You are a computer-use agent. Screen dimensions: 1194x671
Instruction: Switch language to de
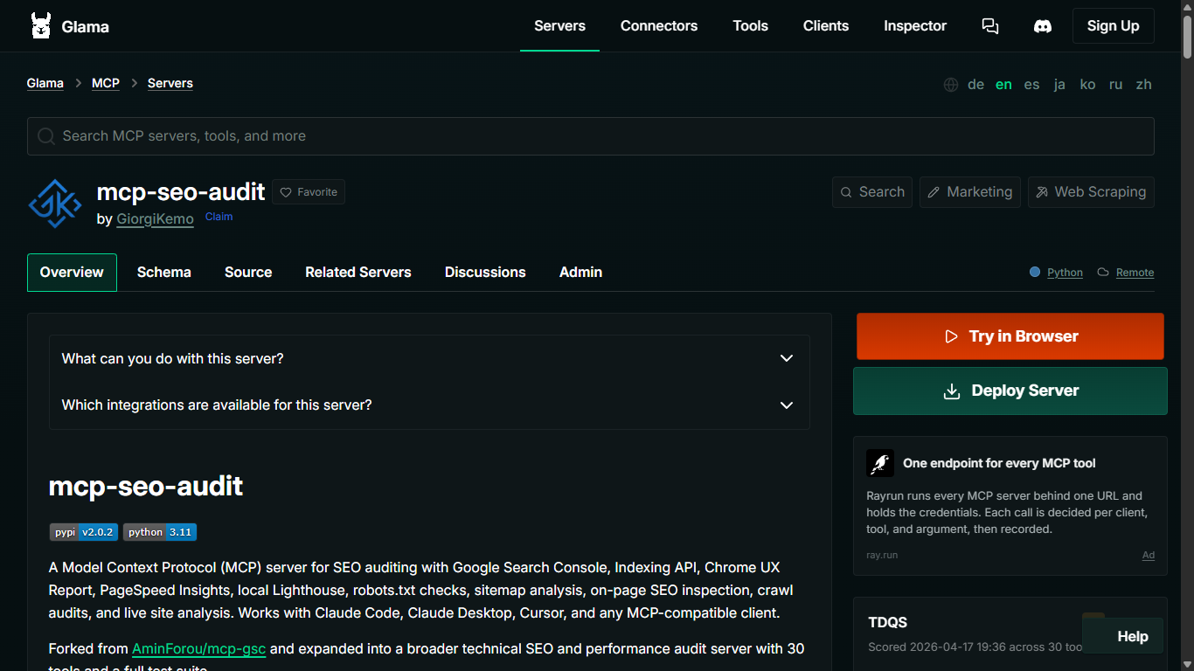tap(976, 85)
